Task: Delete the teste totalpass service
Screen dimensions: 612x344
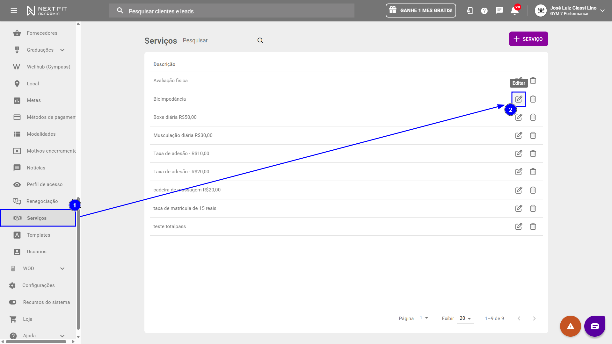Action: pos(533,226)
